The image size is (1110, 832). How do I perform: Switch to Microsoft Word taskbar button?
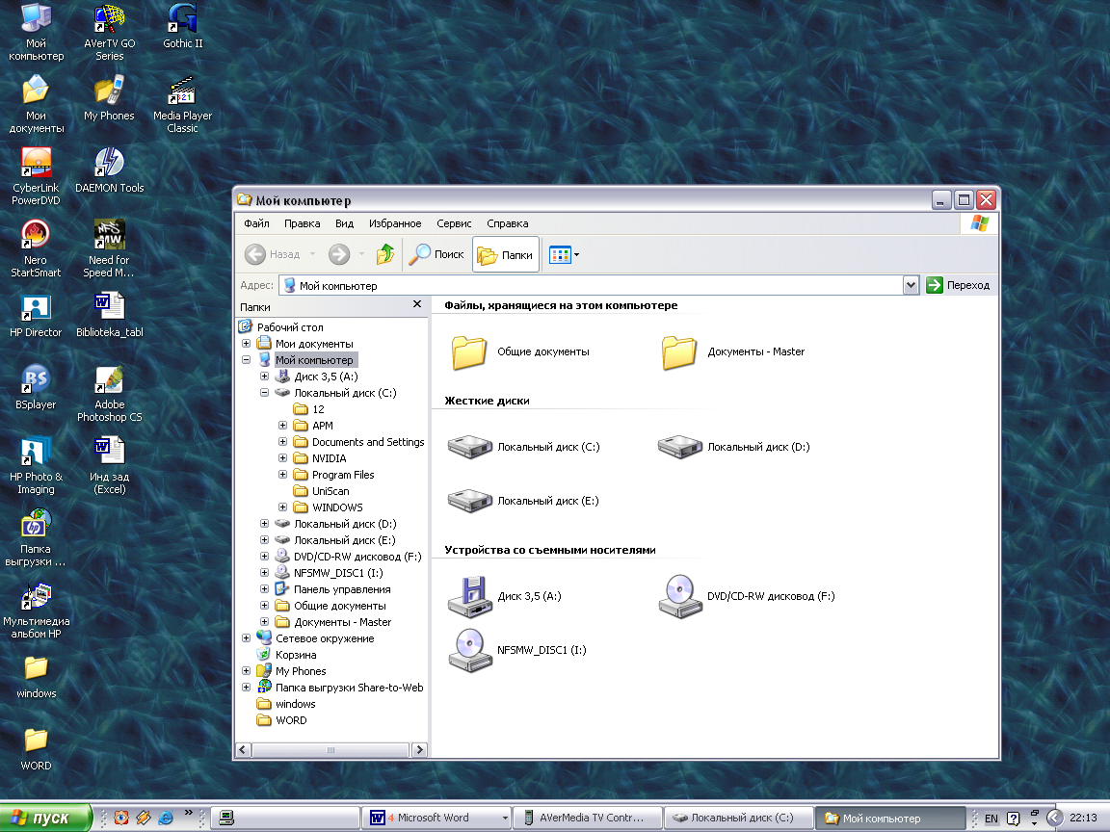(437, 818)
